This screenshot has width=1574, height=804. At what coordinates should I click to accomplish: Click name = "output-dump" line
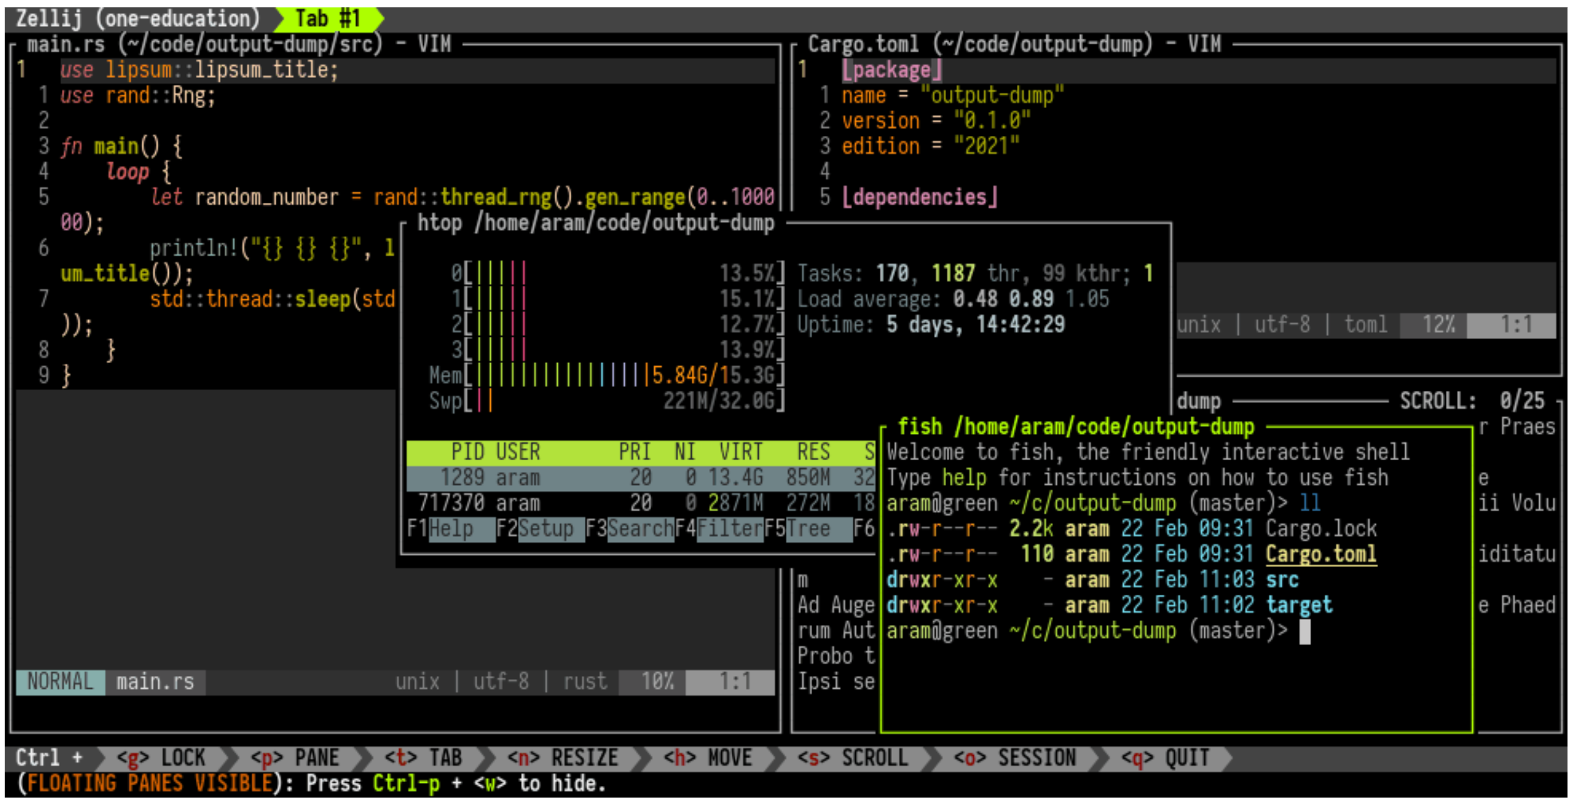pos(953,96)
